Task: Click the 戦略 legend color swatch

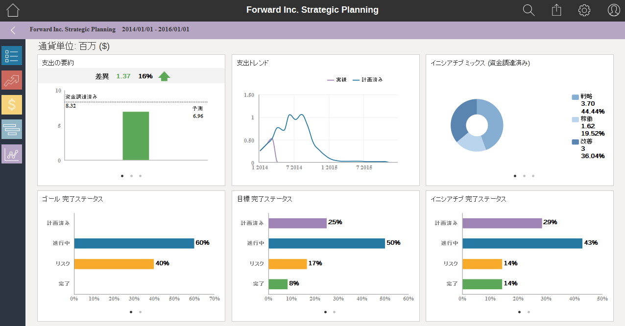Action: click(575, 97)
